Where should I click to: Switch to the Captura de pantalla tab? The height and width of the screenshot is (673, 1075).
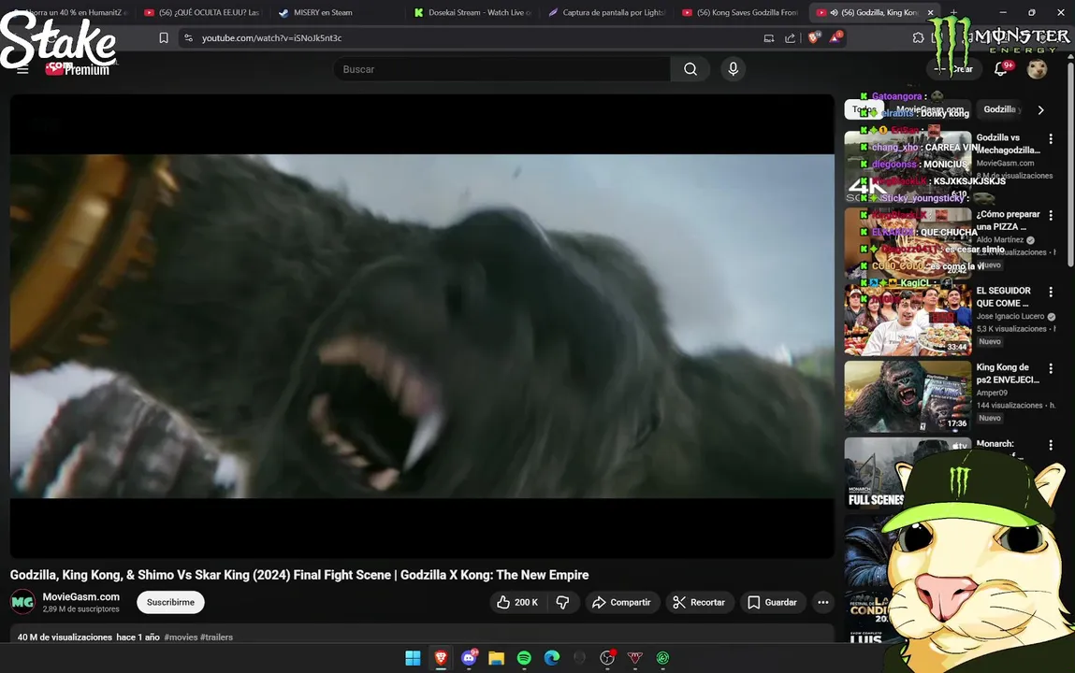[x=607, y=12]
